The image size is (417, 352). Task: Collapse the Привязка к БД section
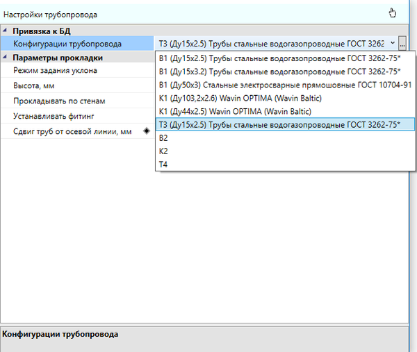[5, 31]
